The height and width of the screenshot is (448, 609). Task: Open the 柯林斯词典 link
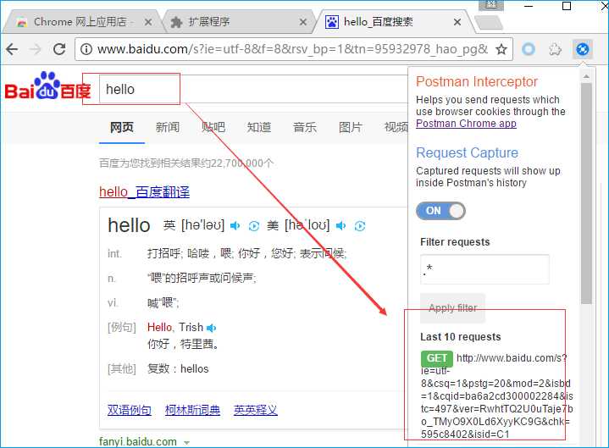pyautogui.click(x=192, y=410)
